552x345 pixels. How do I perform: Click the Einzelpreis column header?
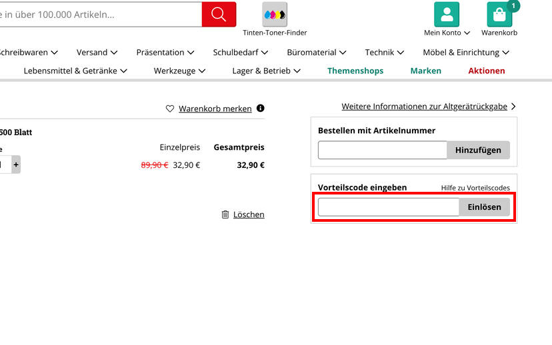pos(179,147)
